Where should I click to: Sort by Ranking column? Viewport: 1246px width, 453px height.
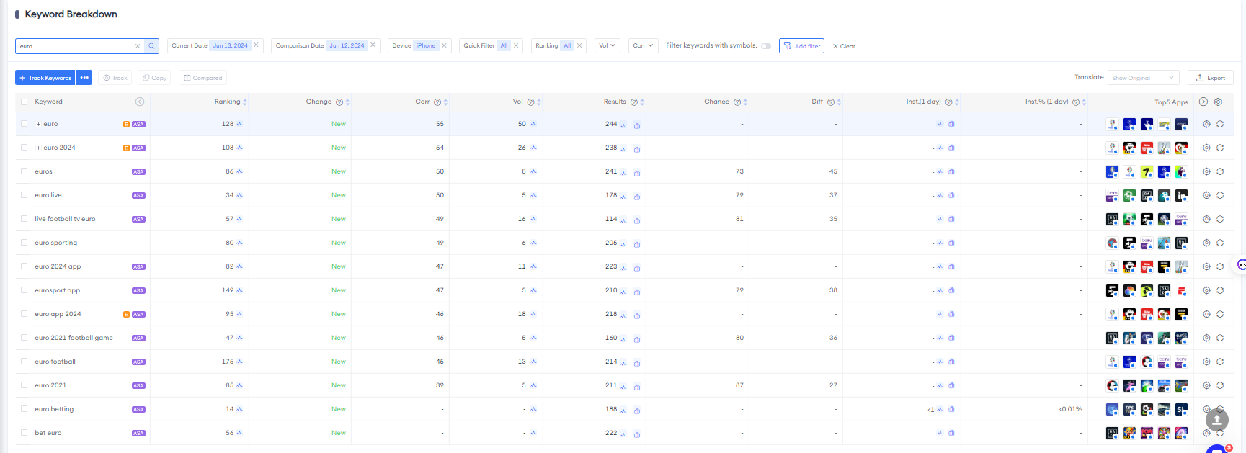[245, 102]
